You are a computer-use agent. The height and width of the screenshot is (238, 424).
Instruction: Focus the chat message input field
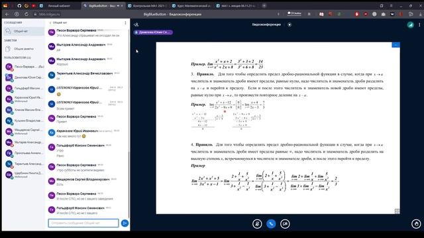pyautogui.click(x=83, y=223)
